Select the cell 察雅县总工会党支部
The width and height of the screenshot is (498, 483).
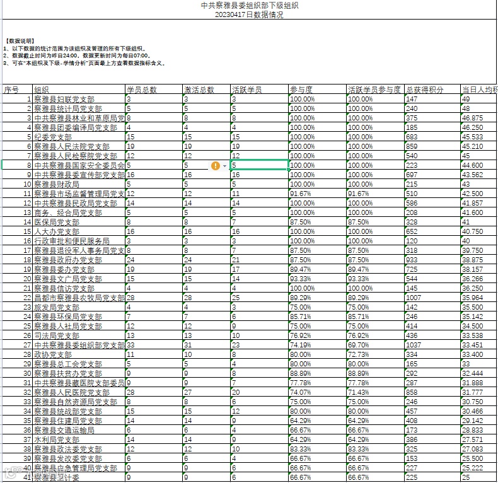[x=79, y=364]
